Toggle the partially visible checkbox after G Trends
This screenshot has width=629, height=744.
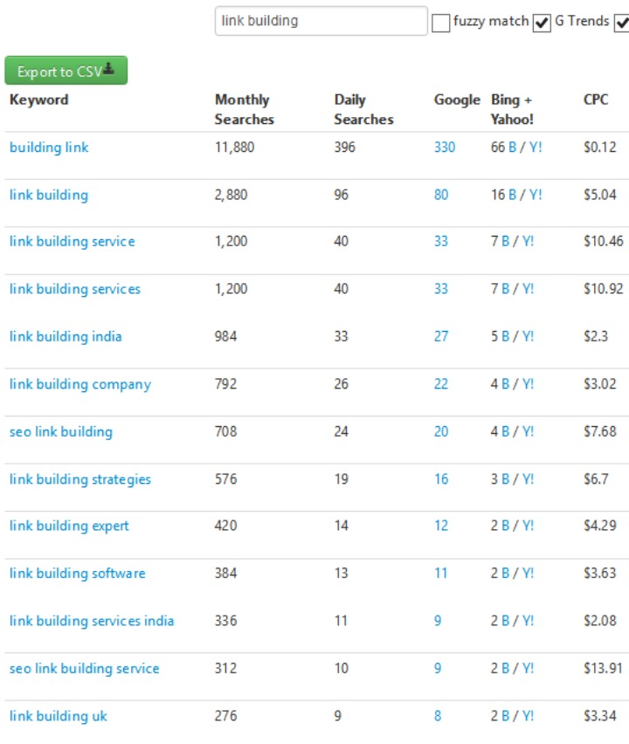(x=622, y=23)
